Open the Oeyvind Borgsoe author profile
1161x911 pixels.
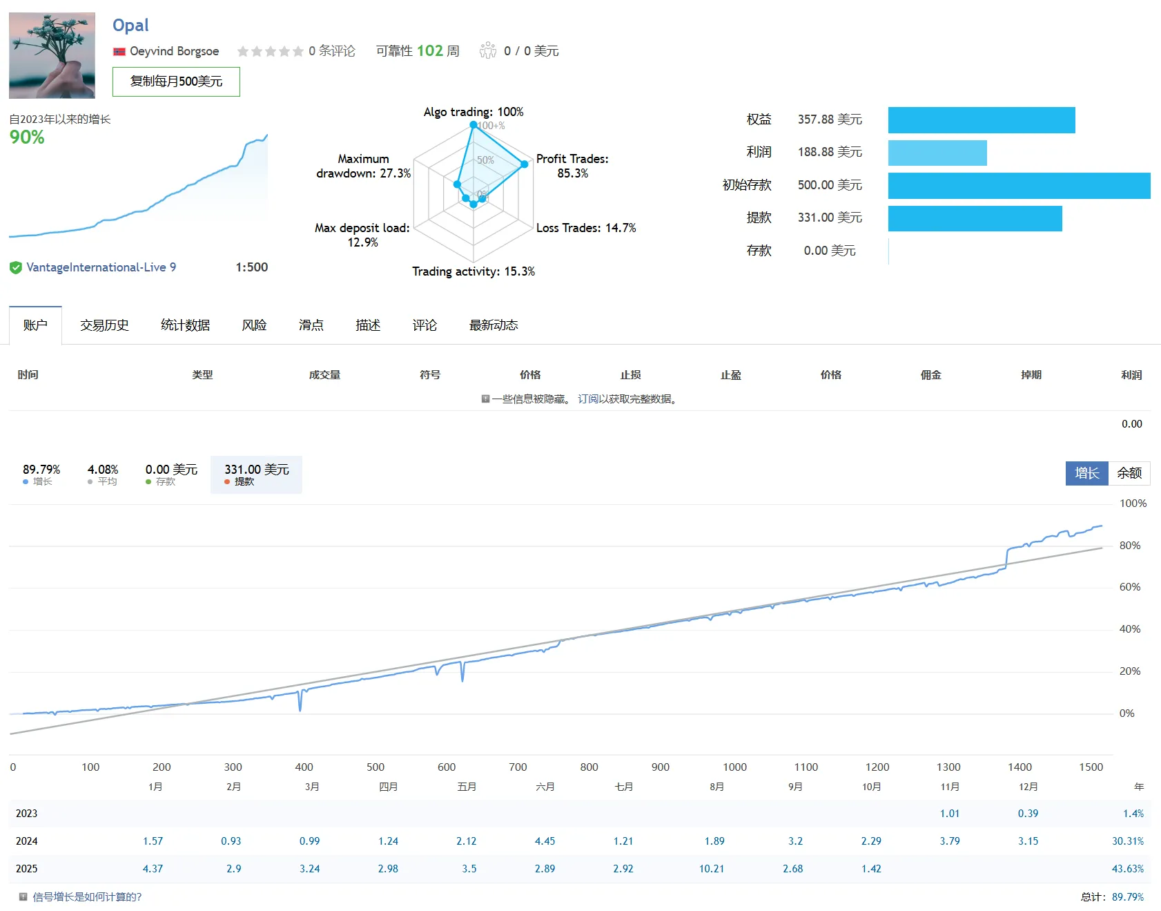[x=174, y=52]
